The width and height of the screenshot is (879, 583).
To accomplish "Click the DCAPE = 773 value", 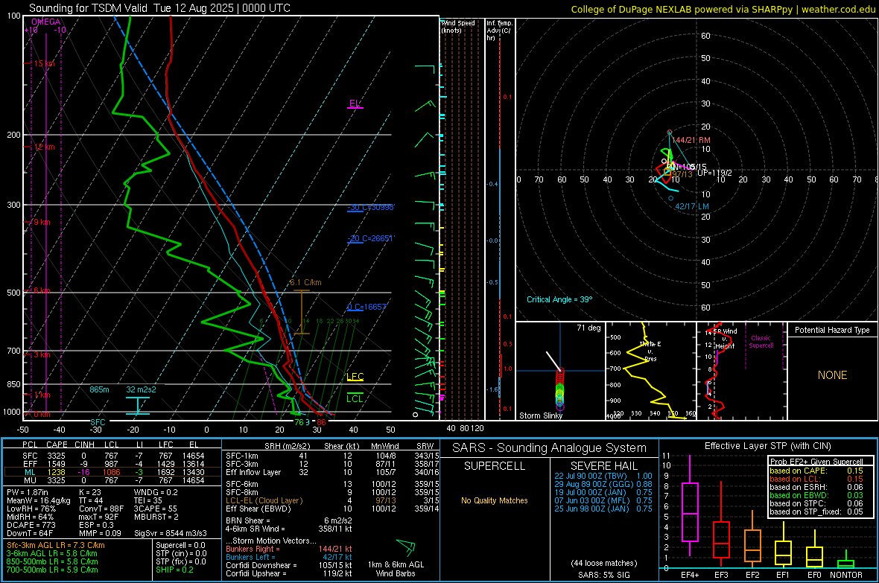I will coord(31,525).
